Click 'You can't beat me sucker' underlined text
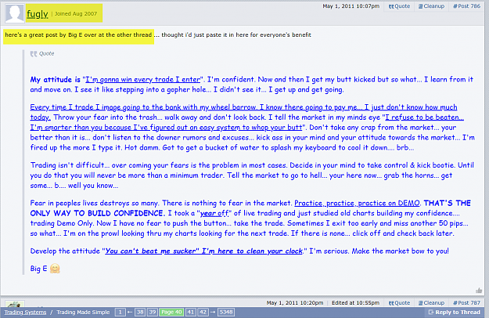Screen dimensions: 489x318 (x=203, y=251)
